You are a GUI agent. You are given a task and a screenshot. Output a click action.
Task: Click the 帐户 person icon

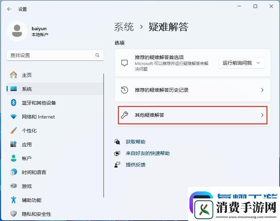[x=14, y=158]
